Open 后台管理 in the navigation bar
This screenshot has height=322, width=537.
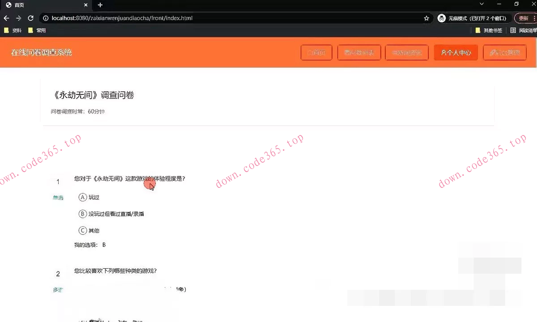coord(505,52)
